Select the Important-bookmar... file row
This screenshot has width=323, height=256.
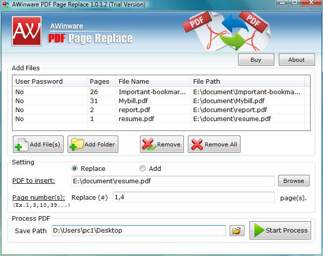[x=161, y=92]
